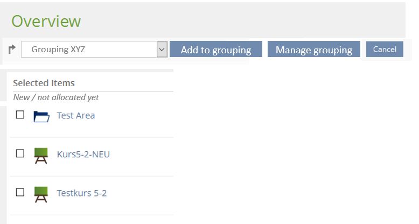Click the empty row space right of Kurs5-2-NEU
The image size is (419, 224).
click(x=143, y=155)
